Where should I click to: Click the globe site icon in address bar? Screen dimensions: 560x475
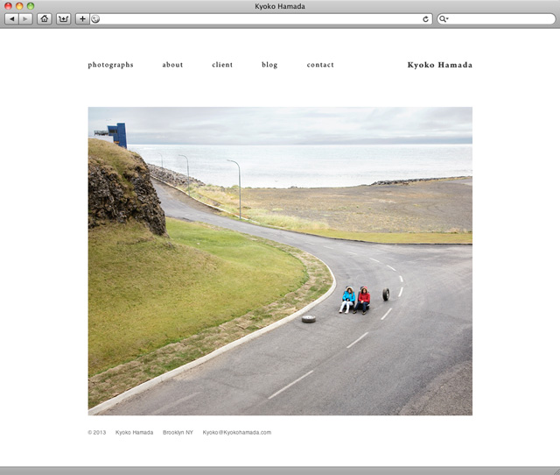coord(95,19)
